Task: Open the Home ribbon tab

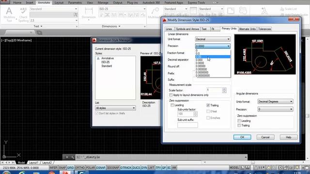Action: tap(17, 2)
